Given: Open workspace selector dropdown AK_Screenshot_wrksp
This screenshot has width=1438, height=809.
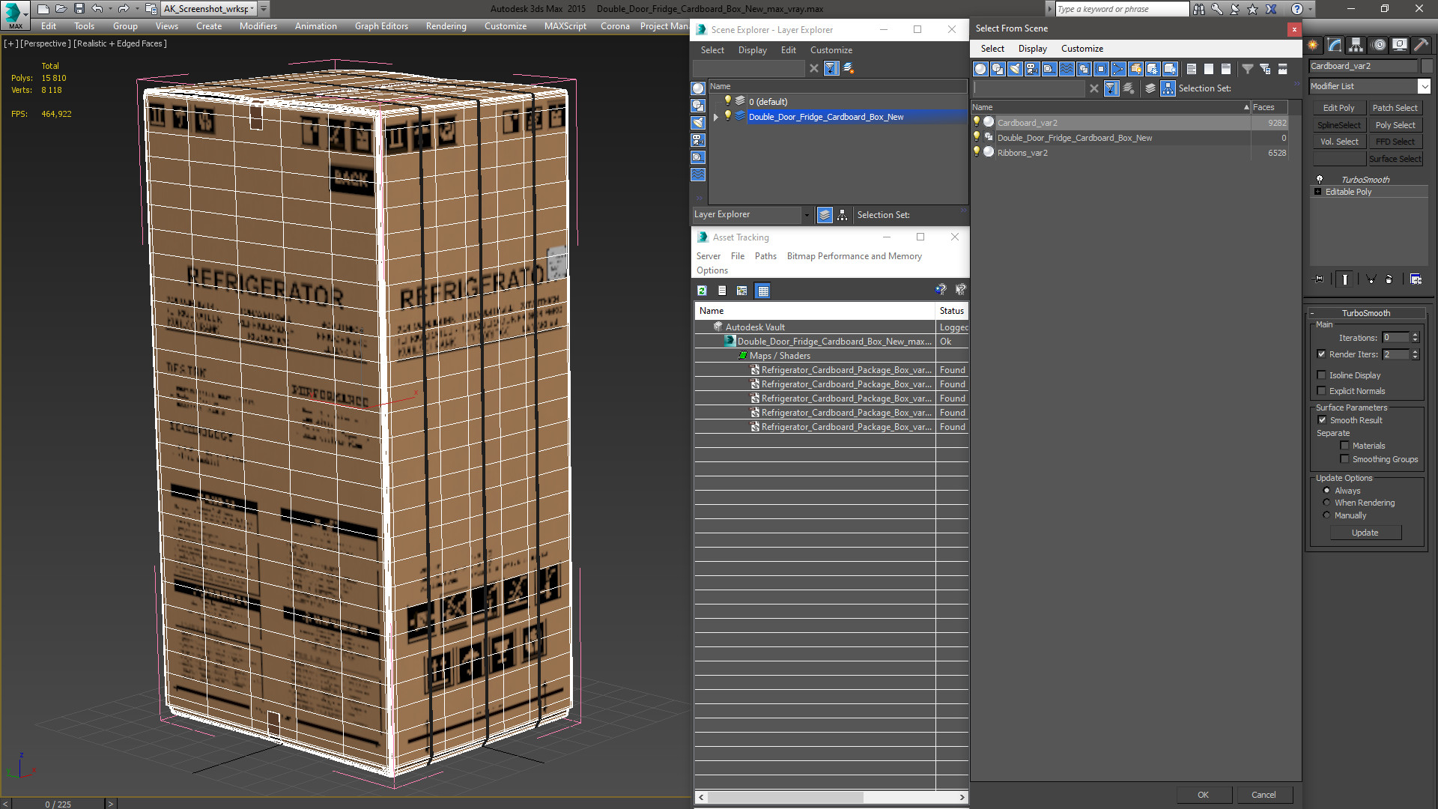Looking at the screenshot, I should pos(252,9).
